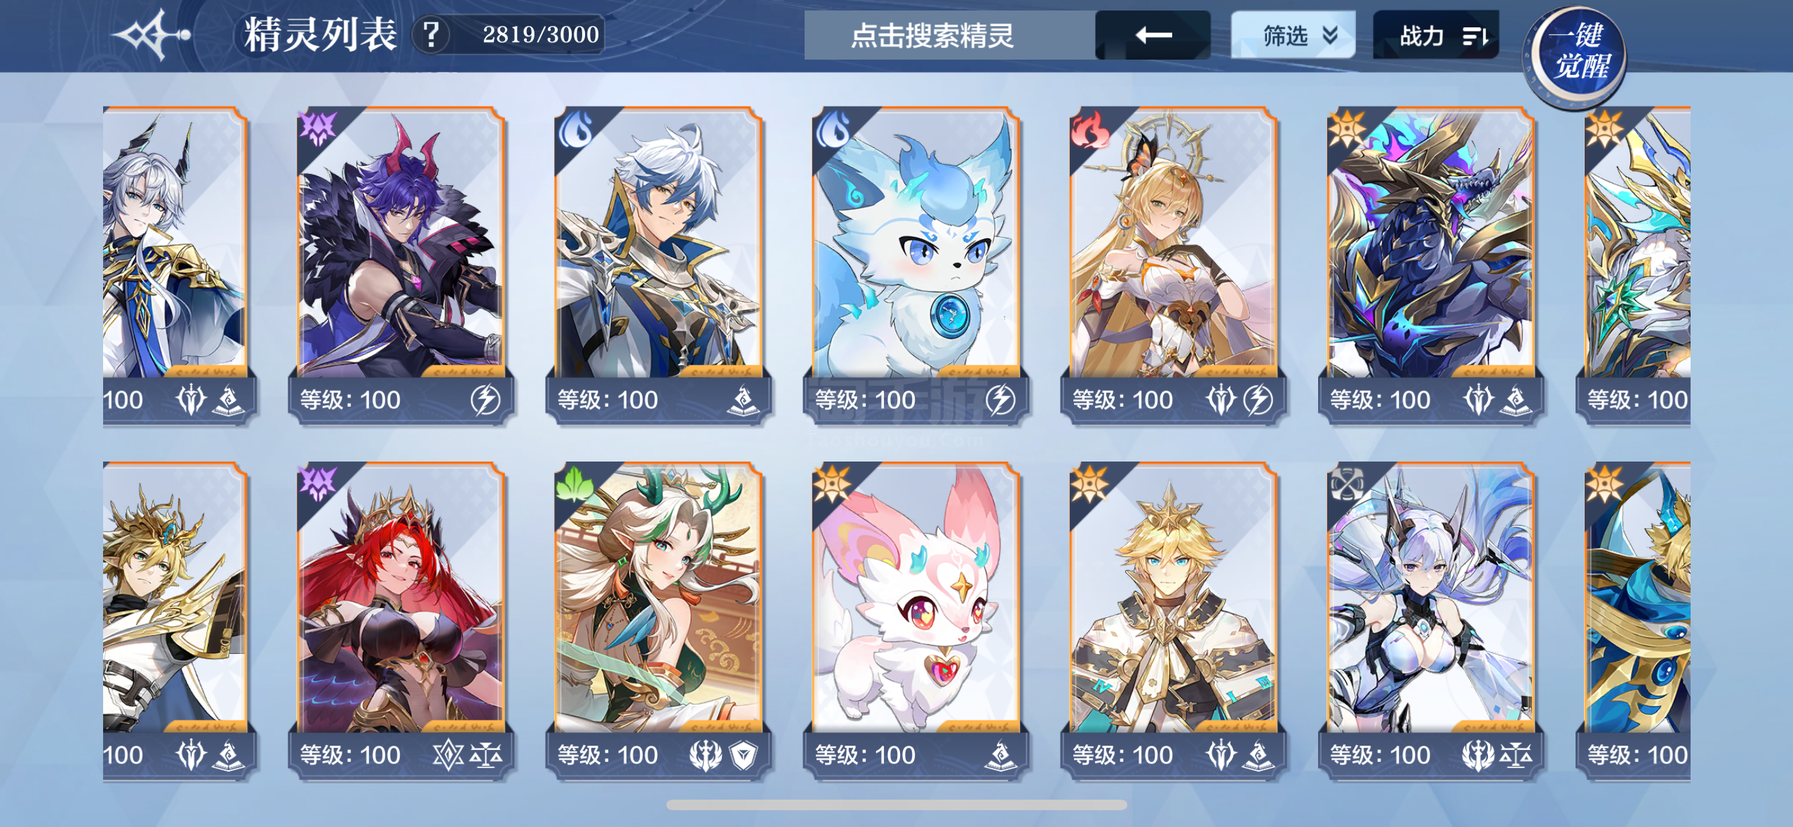Click the horizontal scroll bar at bottom
This screenshot has height=827, width=1793.
(896, 805)
